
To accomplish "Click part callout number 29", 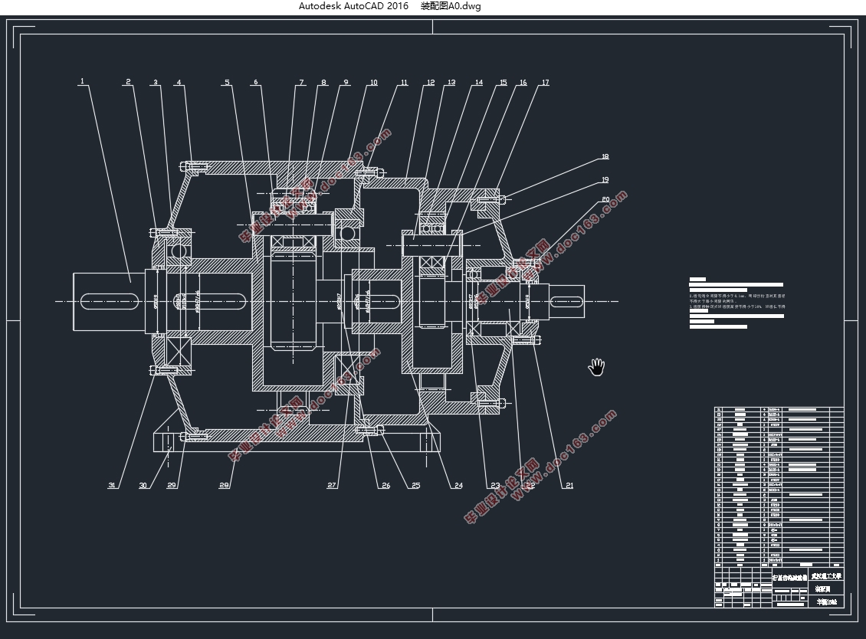I will coord(171,486).
